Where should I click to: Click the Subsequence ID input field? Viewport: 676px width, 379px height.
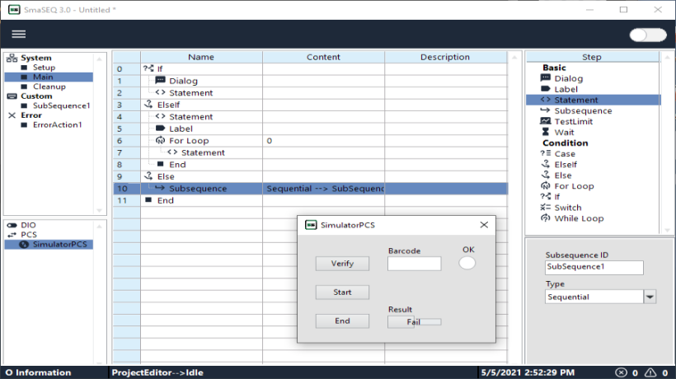594,267
